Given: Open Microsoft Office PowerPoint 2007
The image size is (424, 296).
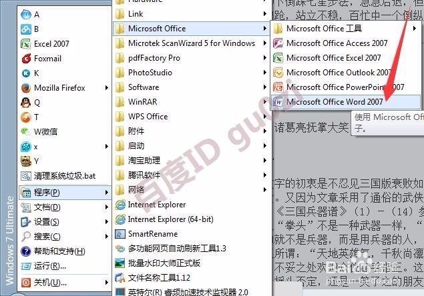Looking at the screenshot, I should coord(346,87).
